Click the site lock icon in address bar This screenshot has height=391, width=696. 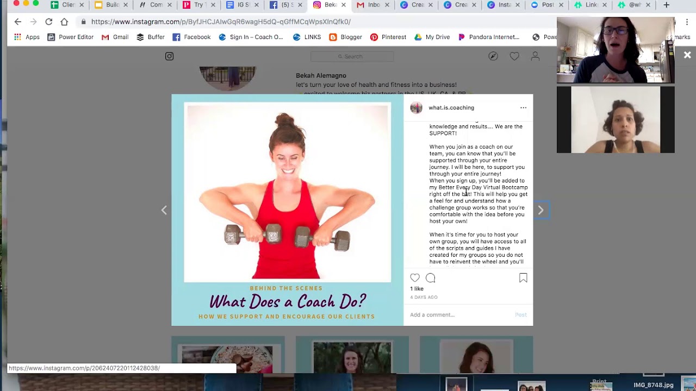point(83,22)
